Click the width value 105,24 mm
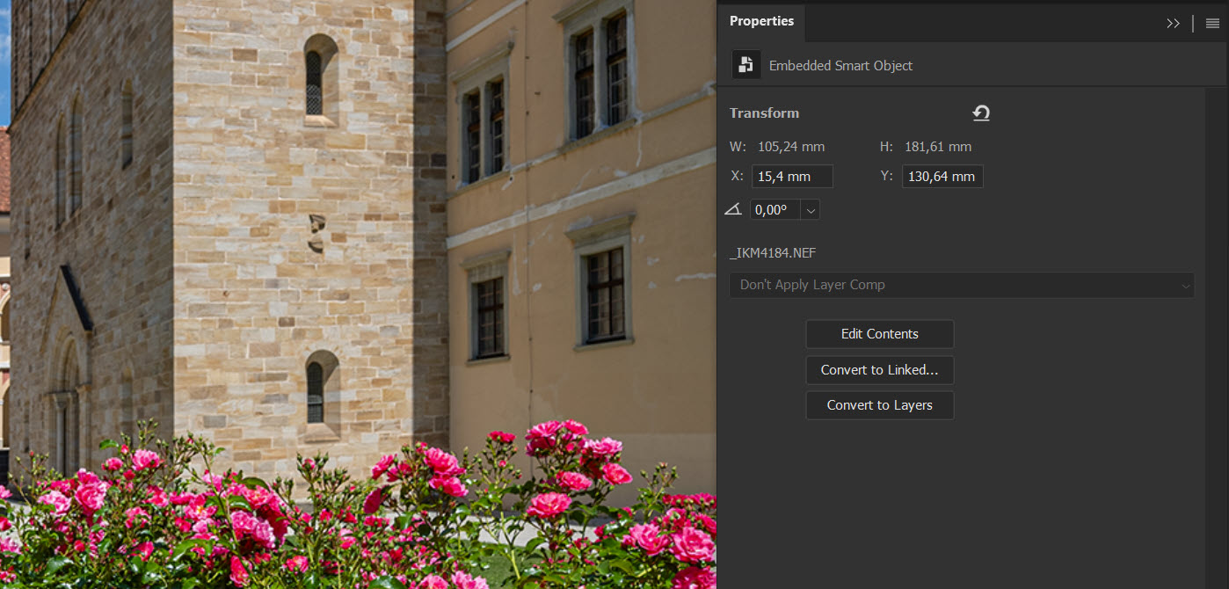 click(791, 147)
